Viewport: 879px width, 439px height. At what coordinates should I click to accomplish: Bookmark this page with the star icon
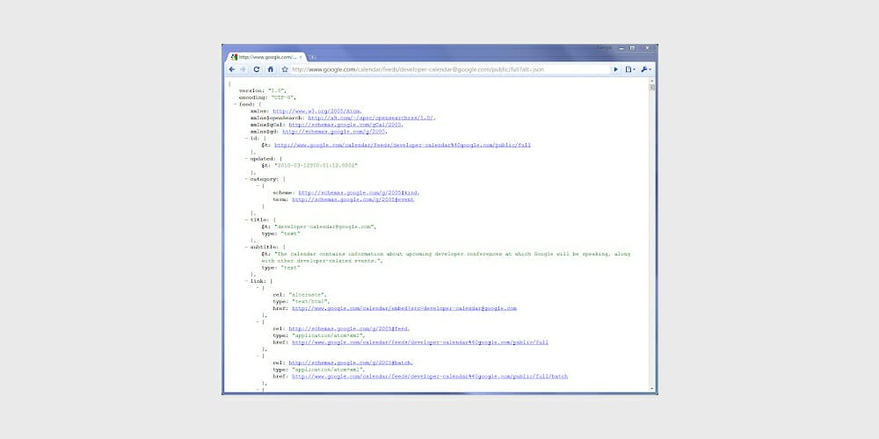(x=285, y=69)
